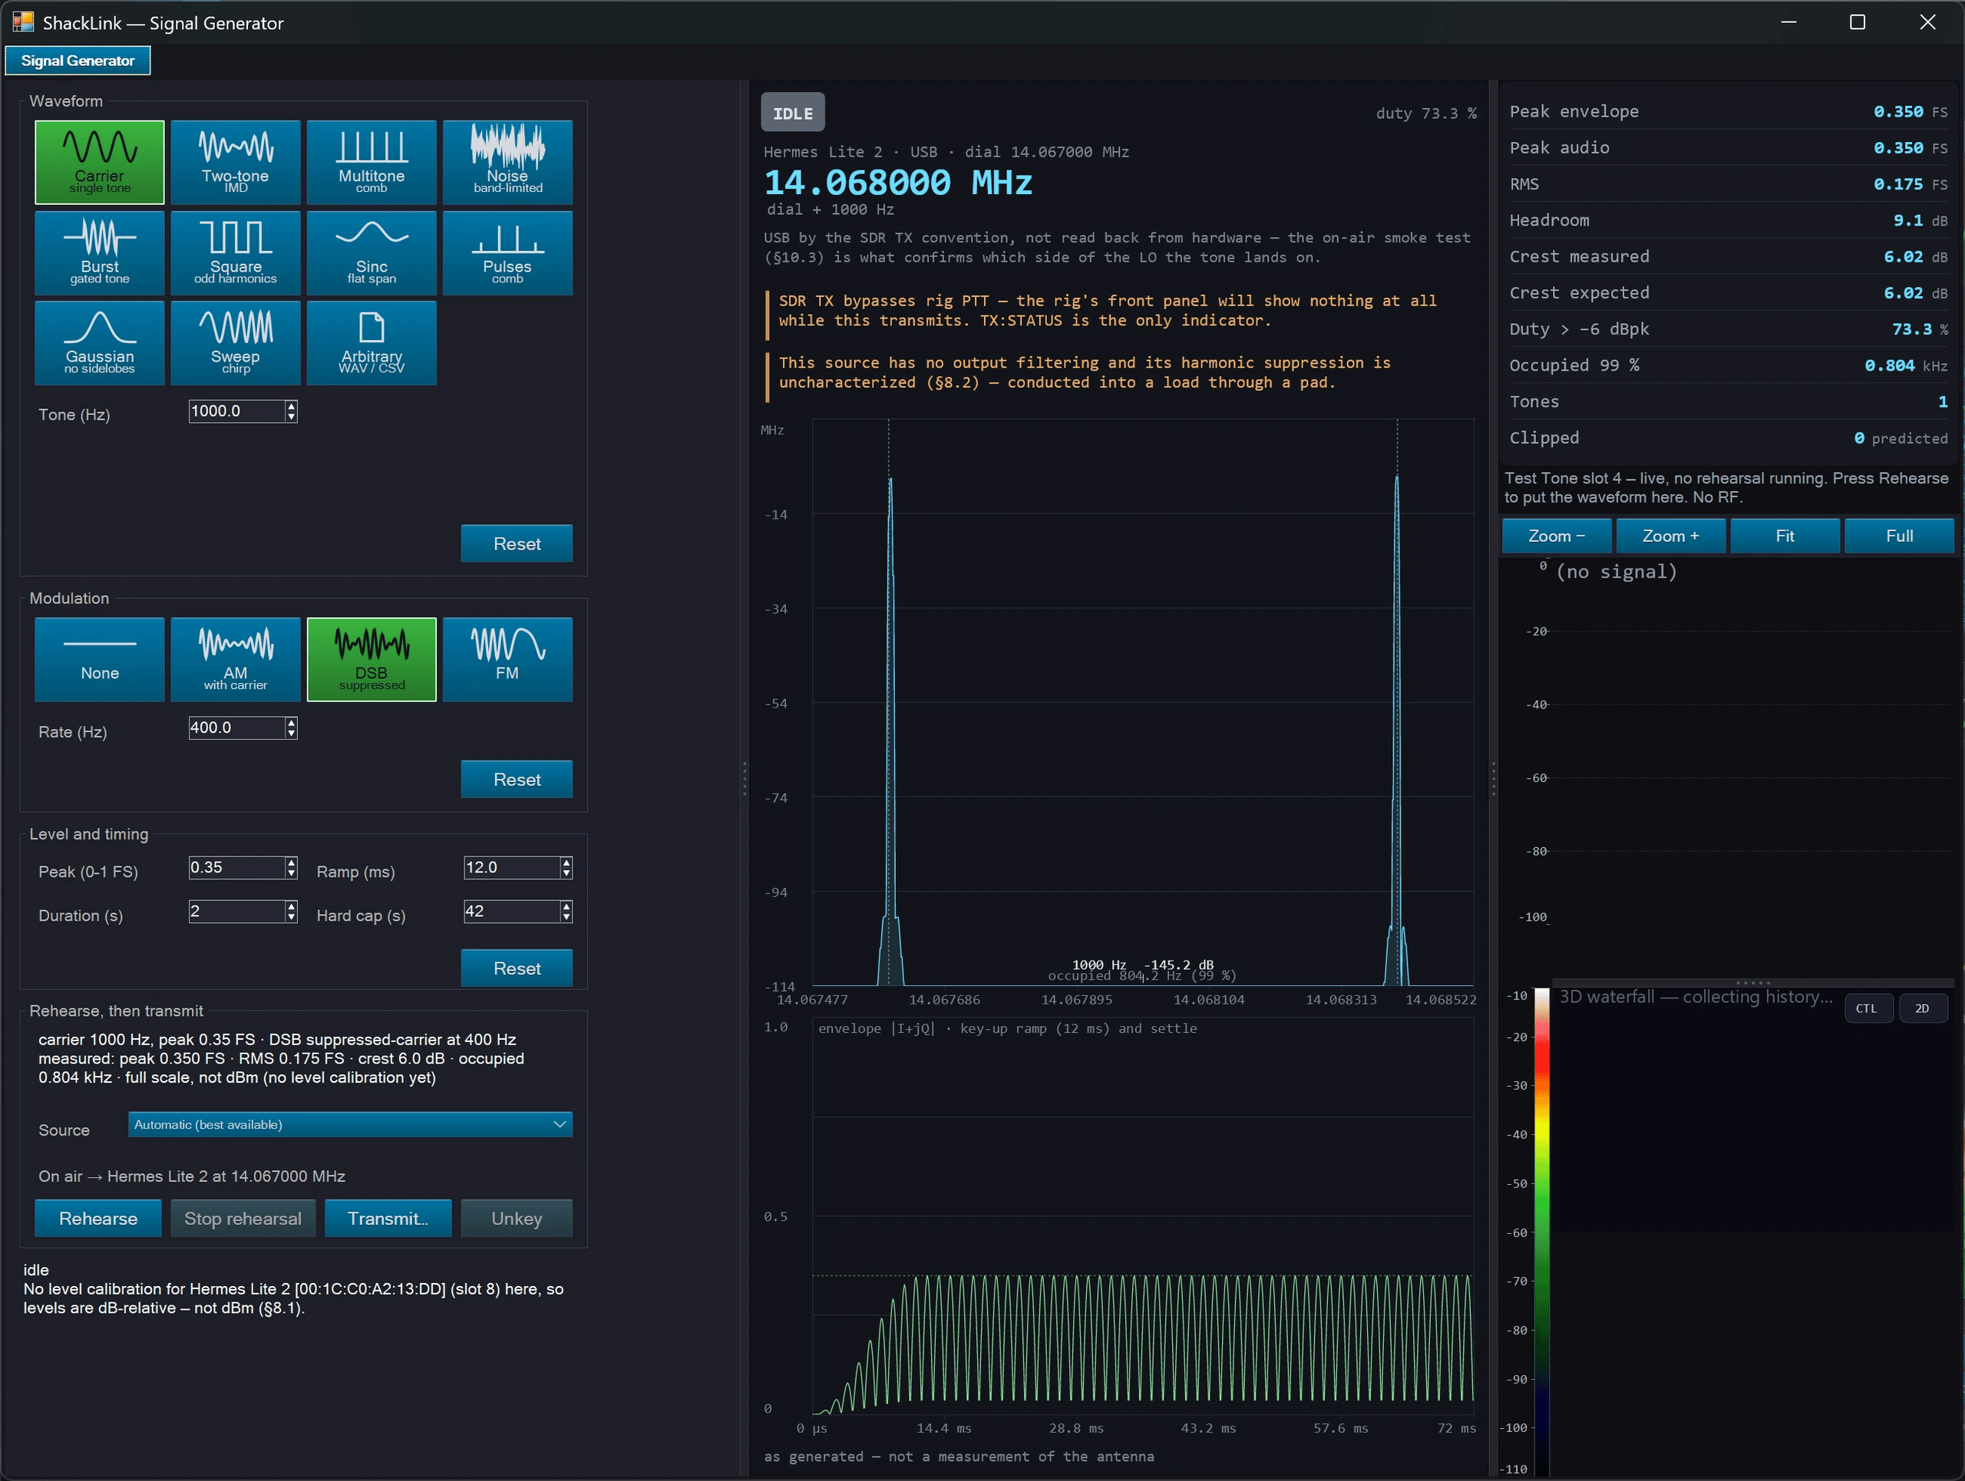Open the Source dropdown Automatic (best available)
Viewport: 1965px width, 1481px height.
pyautogui.click(x=350, y=1124)
